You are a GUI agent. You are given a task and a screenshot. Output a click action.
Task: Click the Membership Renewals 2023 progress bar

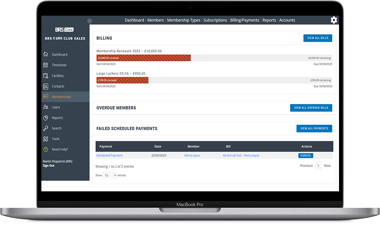click(214, 58)
